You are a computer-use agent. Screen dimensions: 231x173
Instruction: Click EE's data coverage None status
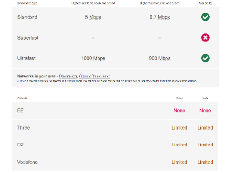(x=205, y=111)
